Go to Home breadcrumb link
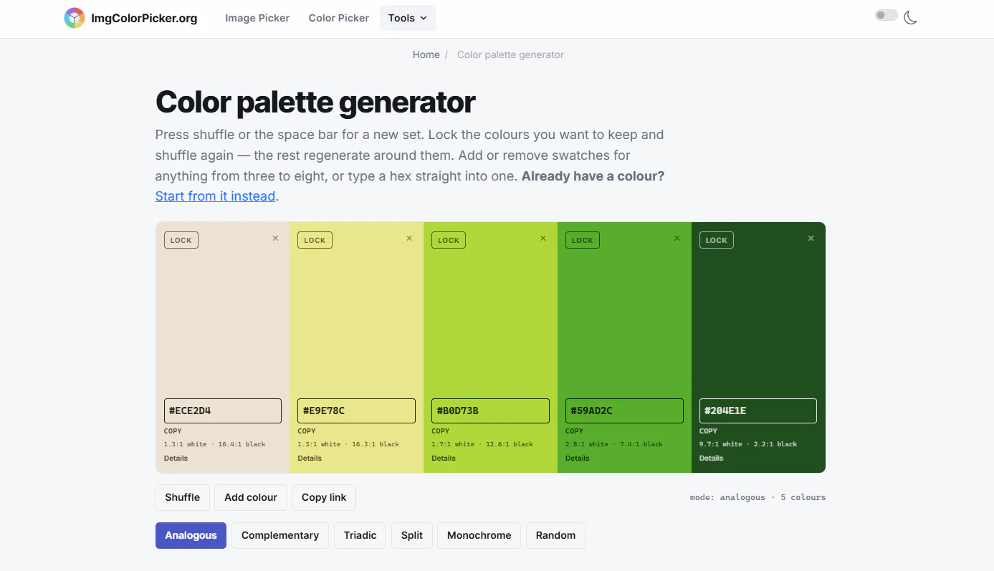 coord(426,54)
